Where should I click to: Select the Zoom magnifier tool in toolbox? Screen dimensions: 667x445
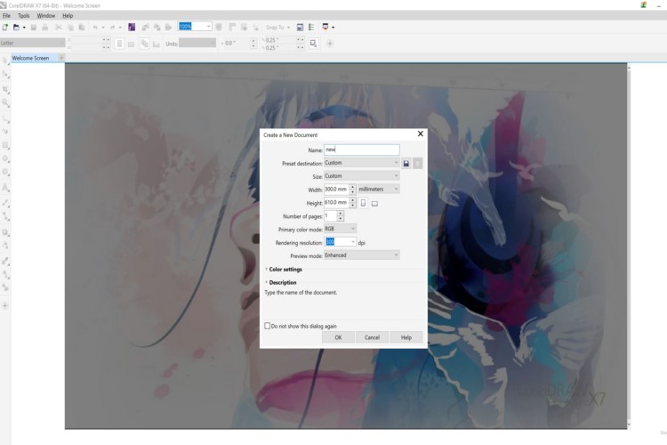click(5, 102)
